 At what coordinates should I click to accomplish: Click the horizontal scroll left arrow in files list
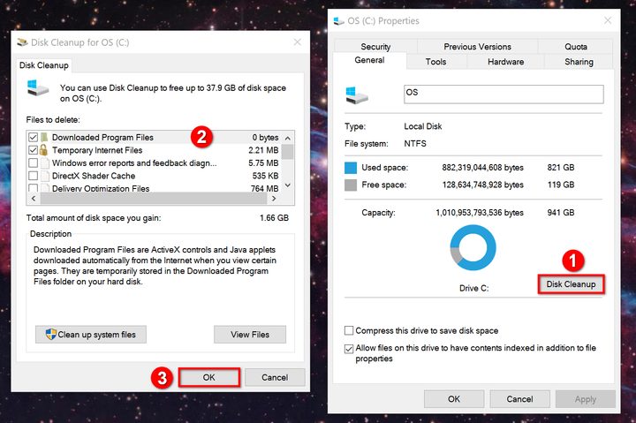pyautogui.click(x=34, y=199)
